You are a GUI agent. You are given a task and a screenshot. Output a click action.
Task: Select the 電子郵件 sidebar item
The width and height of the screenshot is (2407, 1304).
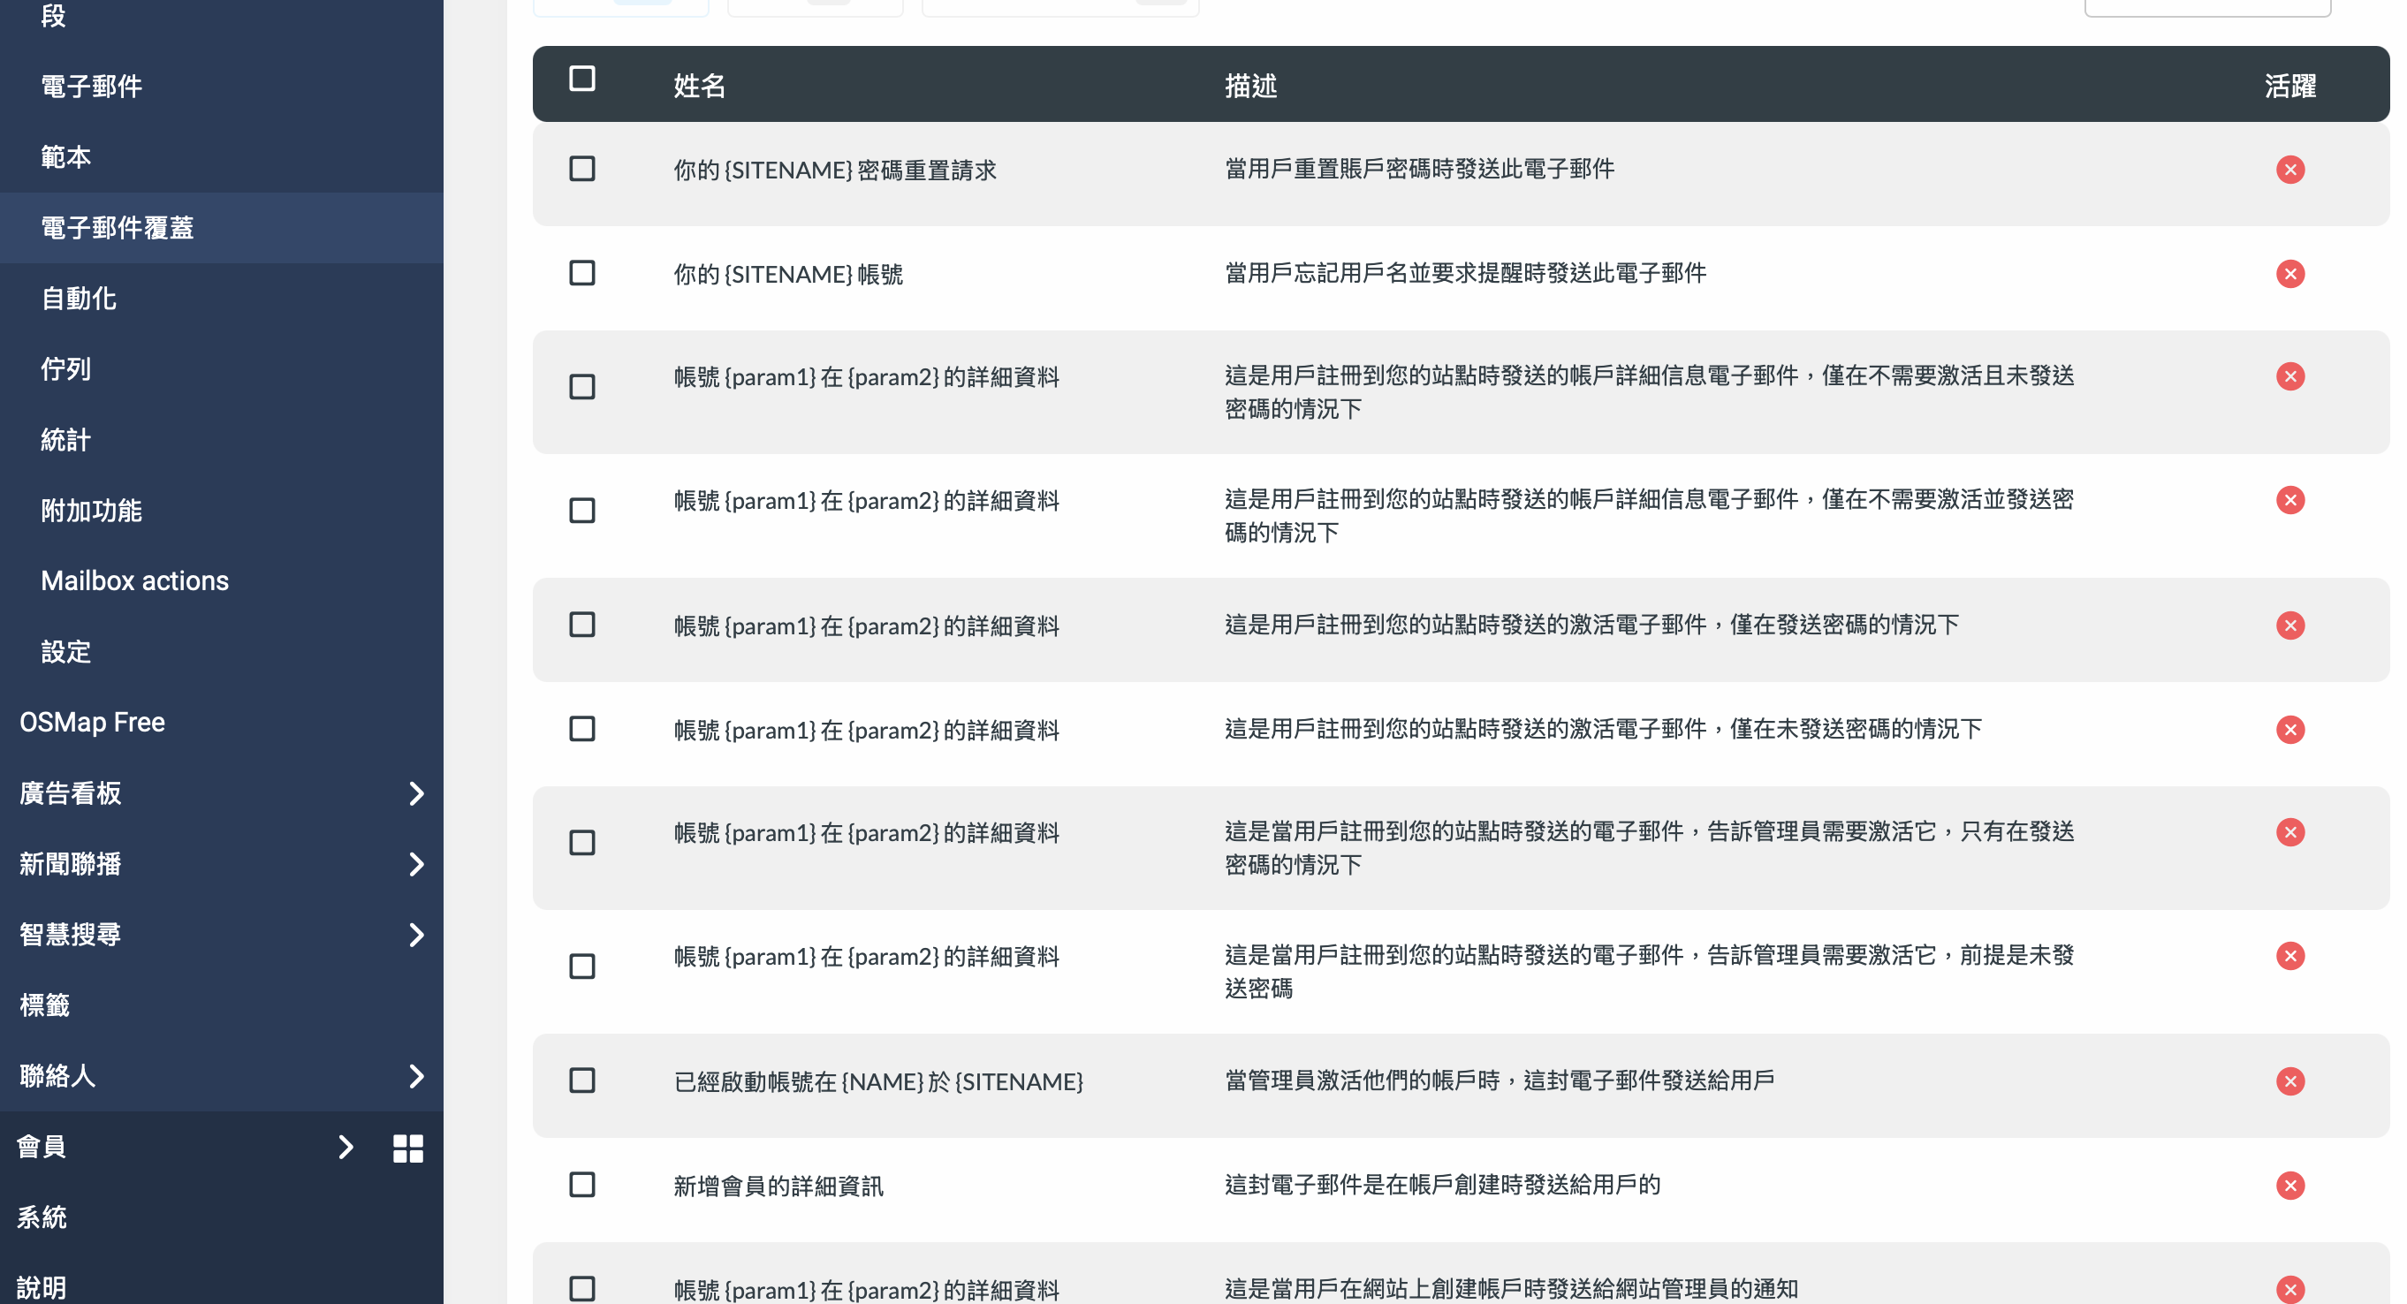(x=90, y=87)
